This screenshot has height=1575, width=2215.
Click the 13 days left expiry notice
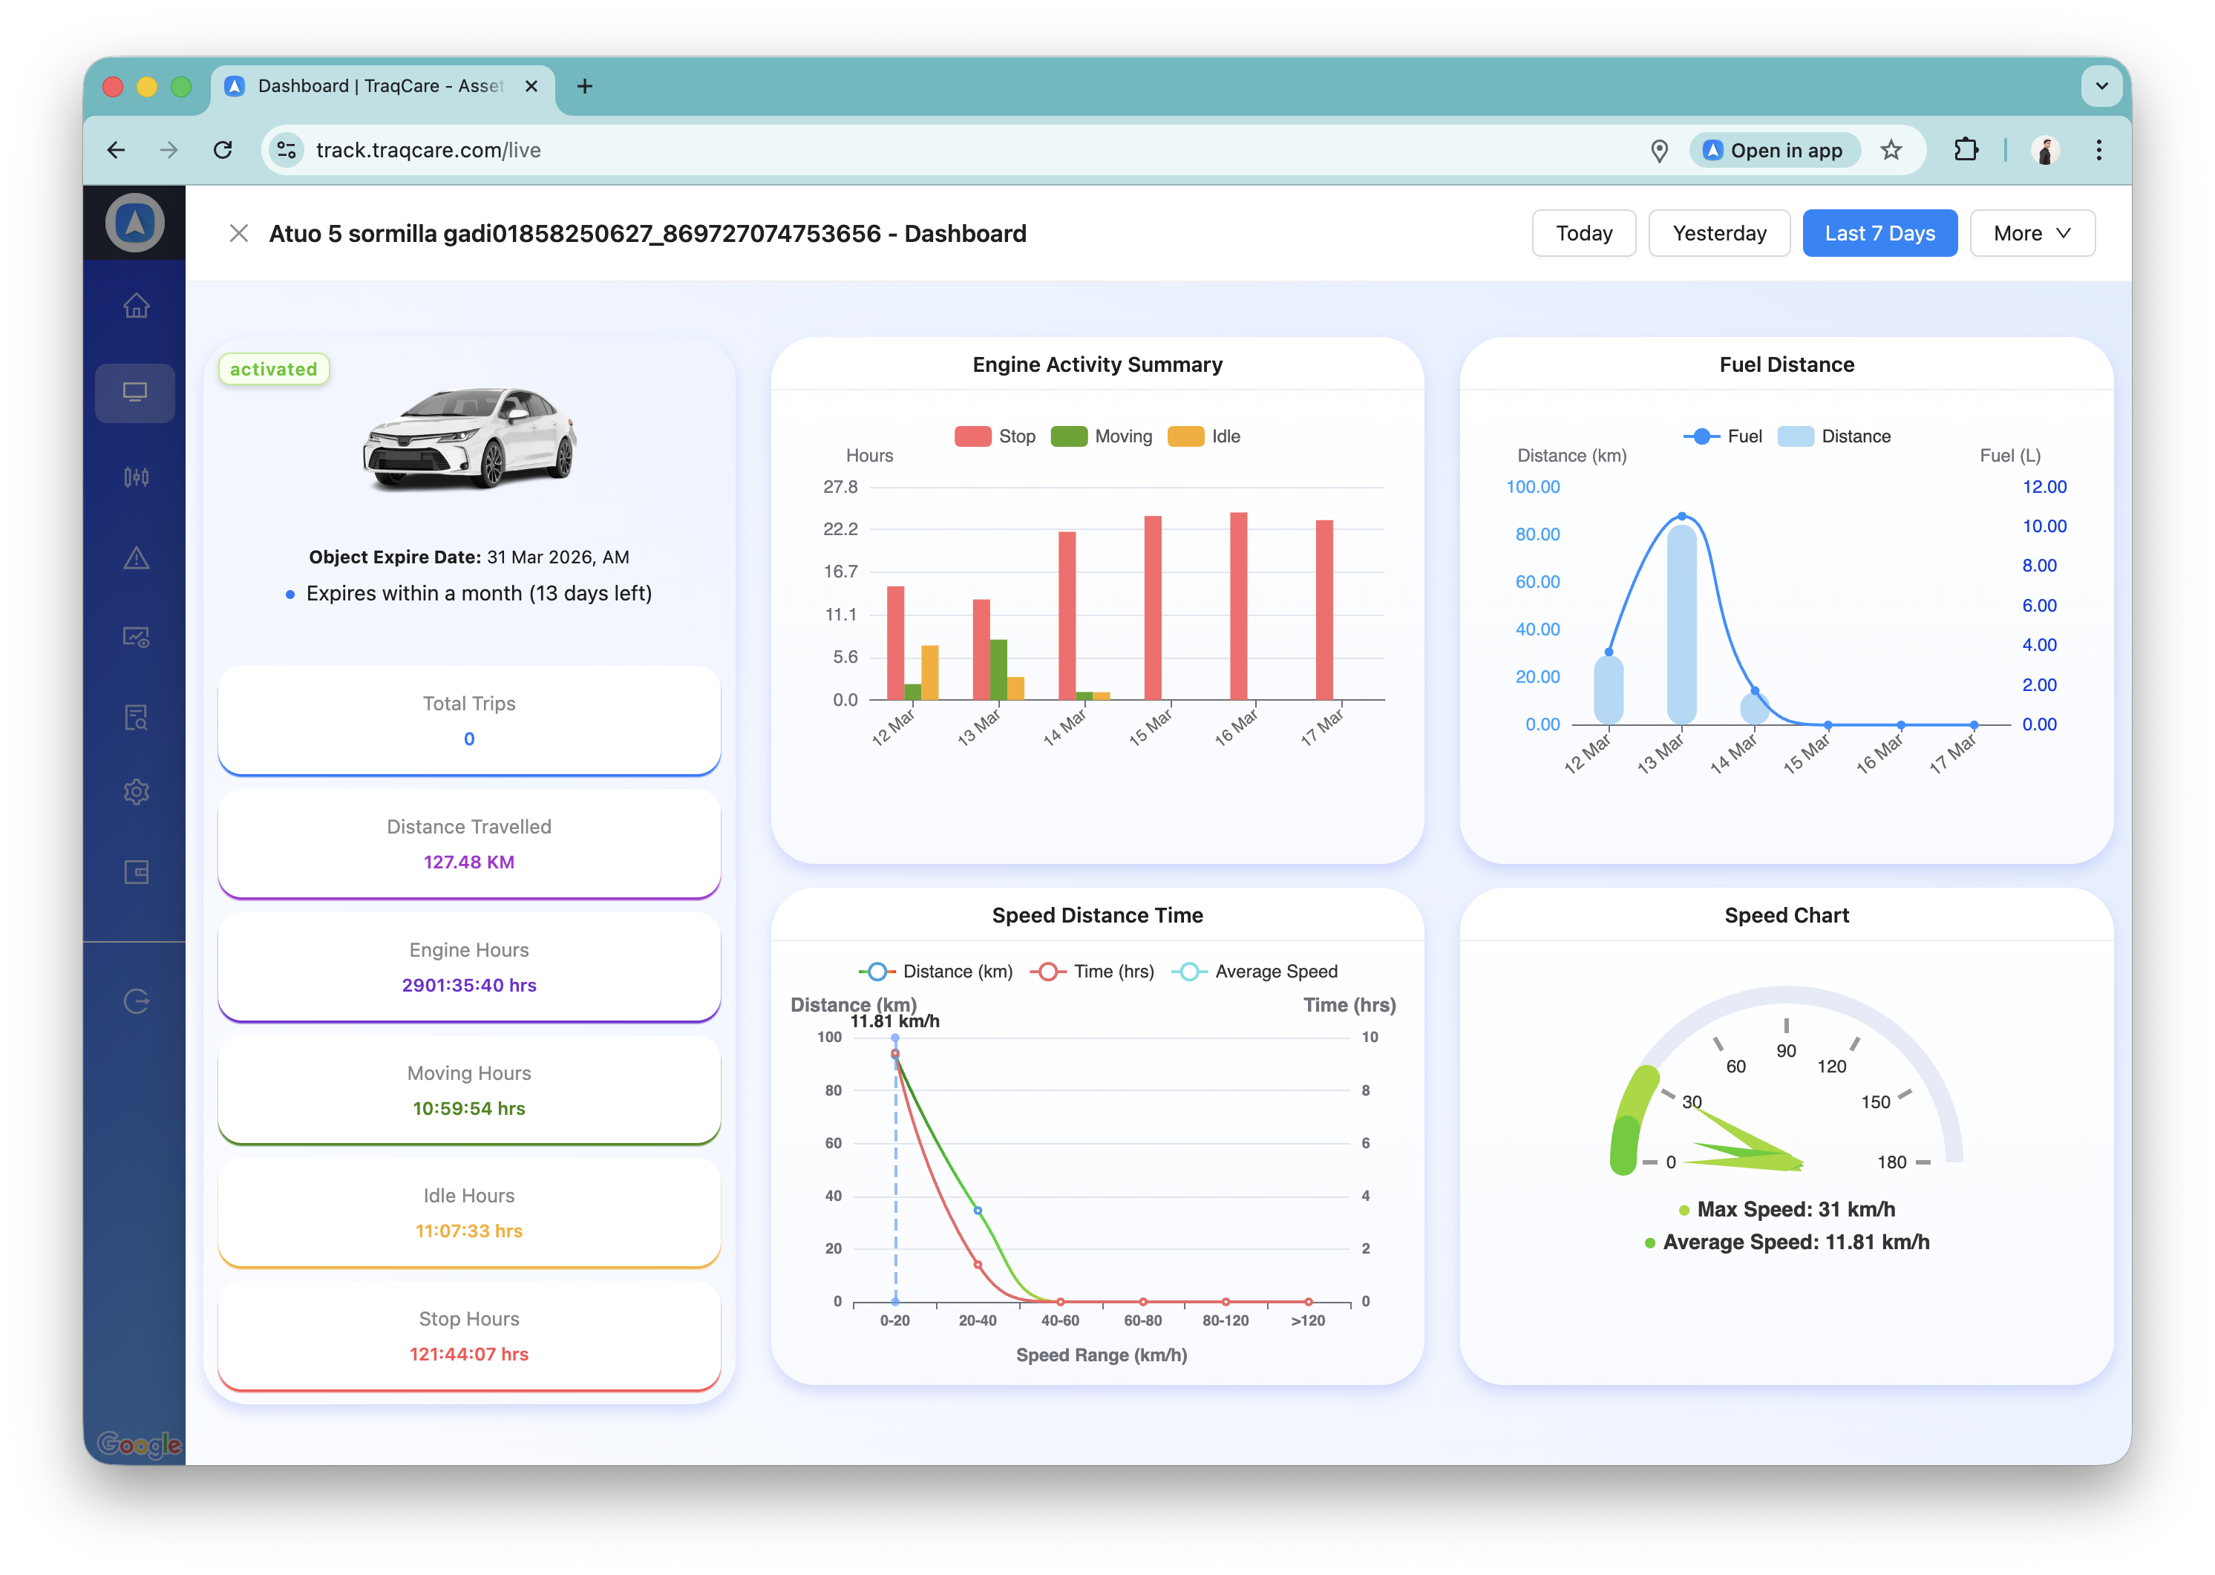point(479,594)
